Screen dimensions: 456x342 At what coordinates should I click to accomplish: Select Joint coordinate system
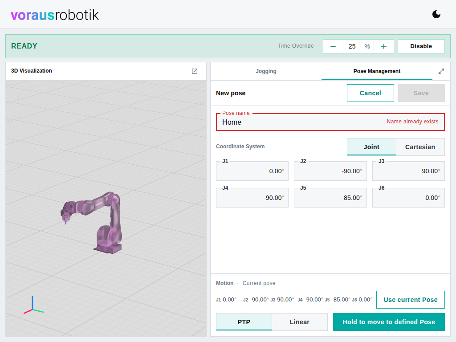pyautogui.click(x=371, y=147)
